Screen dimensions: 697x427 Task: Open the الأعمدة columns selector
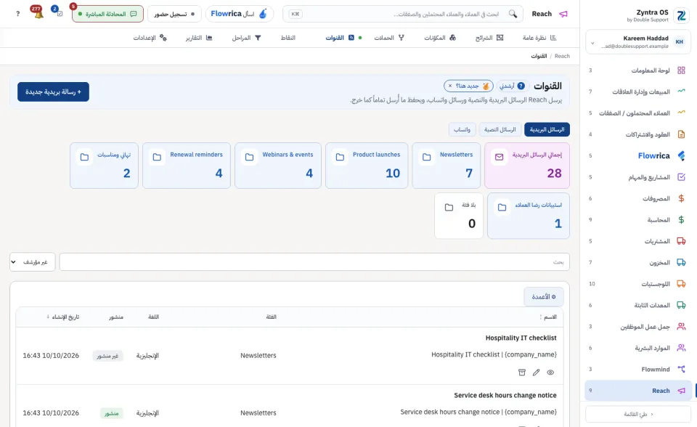pyautogui.click(x=544, y=297)
